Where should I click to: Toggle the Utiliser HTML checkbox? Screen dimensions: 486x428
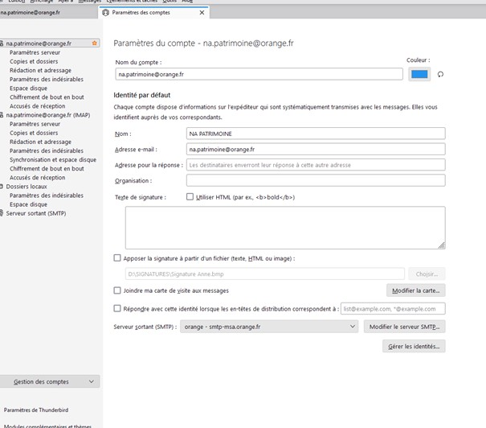click(190, 197)
